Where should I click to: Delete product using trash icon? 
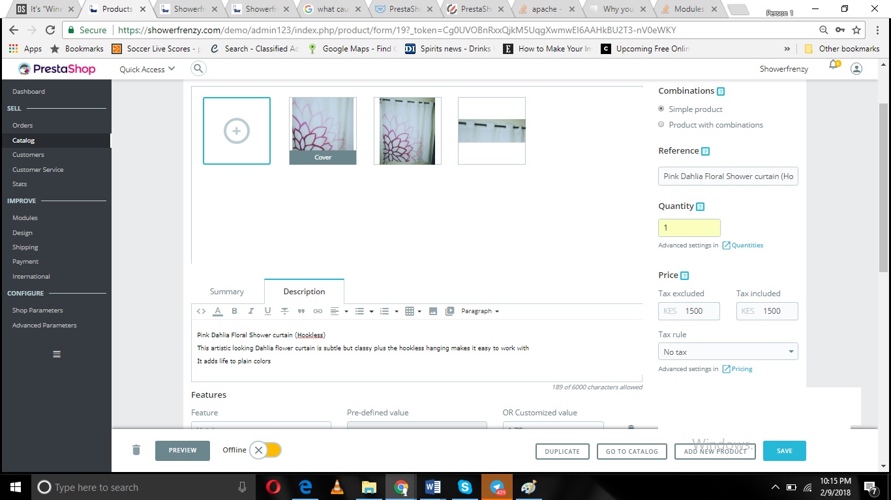coord(136,450)
